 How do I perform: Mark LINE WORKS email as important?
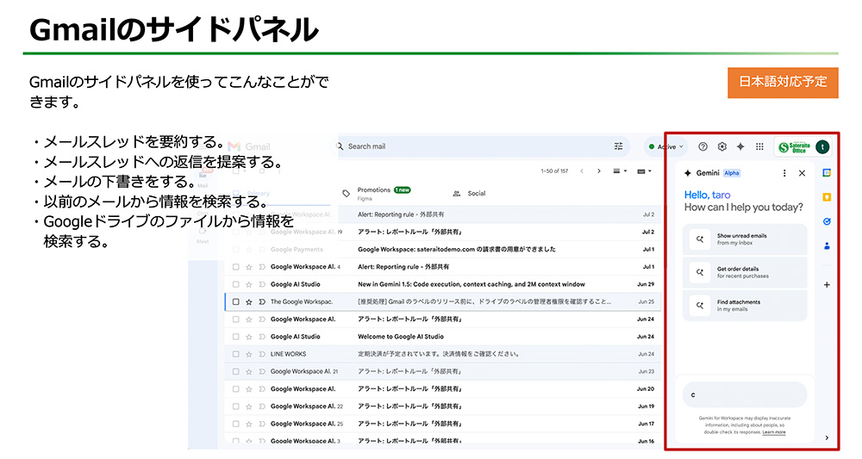(262, 354)
